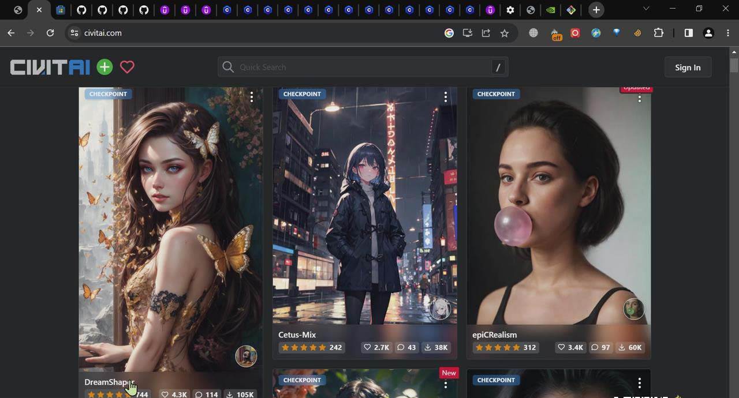
Task: Open a new browser tab with the plus button
Action: click(596, 10)
